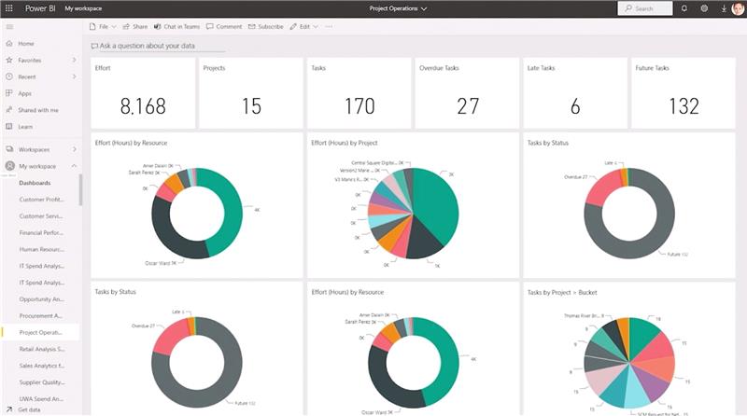Open the notifications bell icon

point(684,8)
